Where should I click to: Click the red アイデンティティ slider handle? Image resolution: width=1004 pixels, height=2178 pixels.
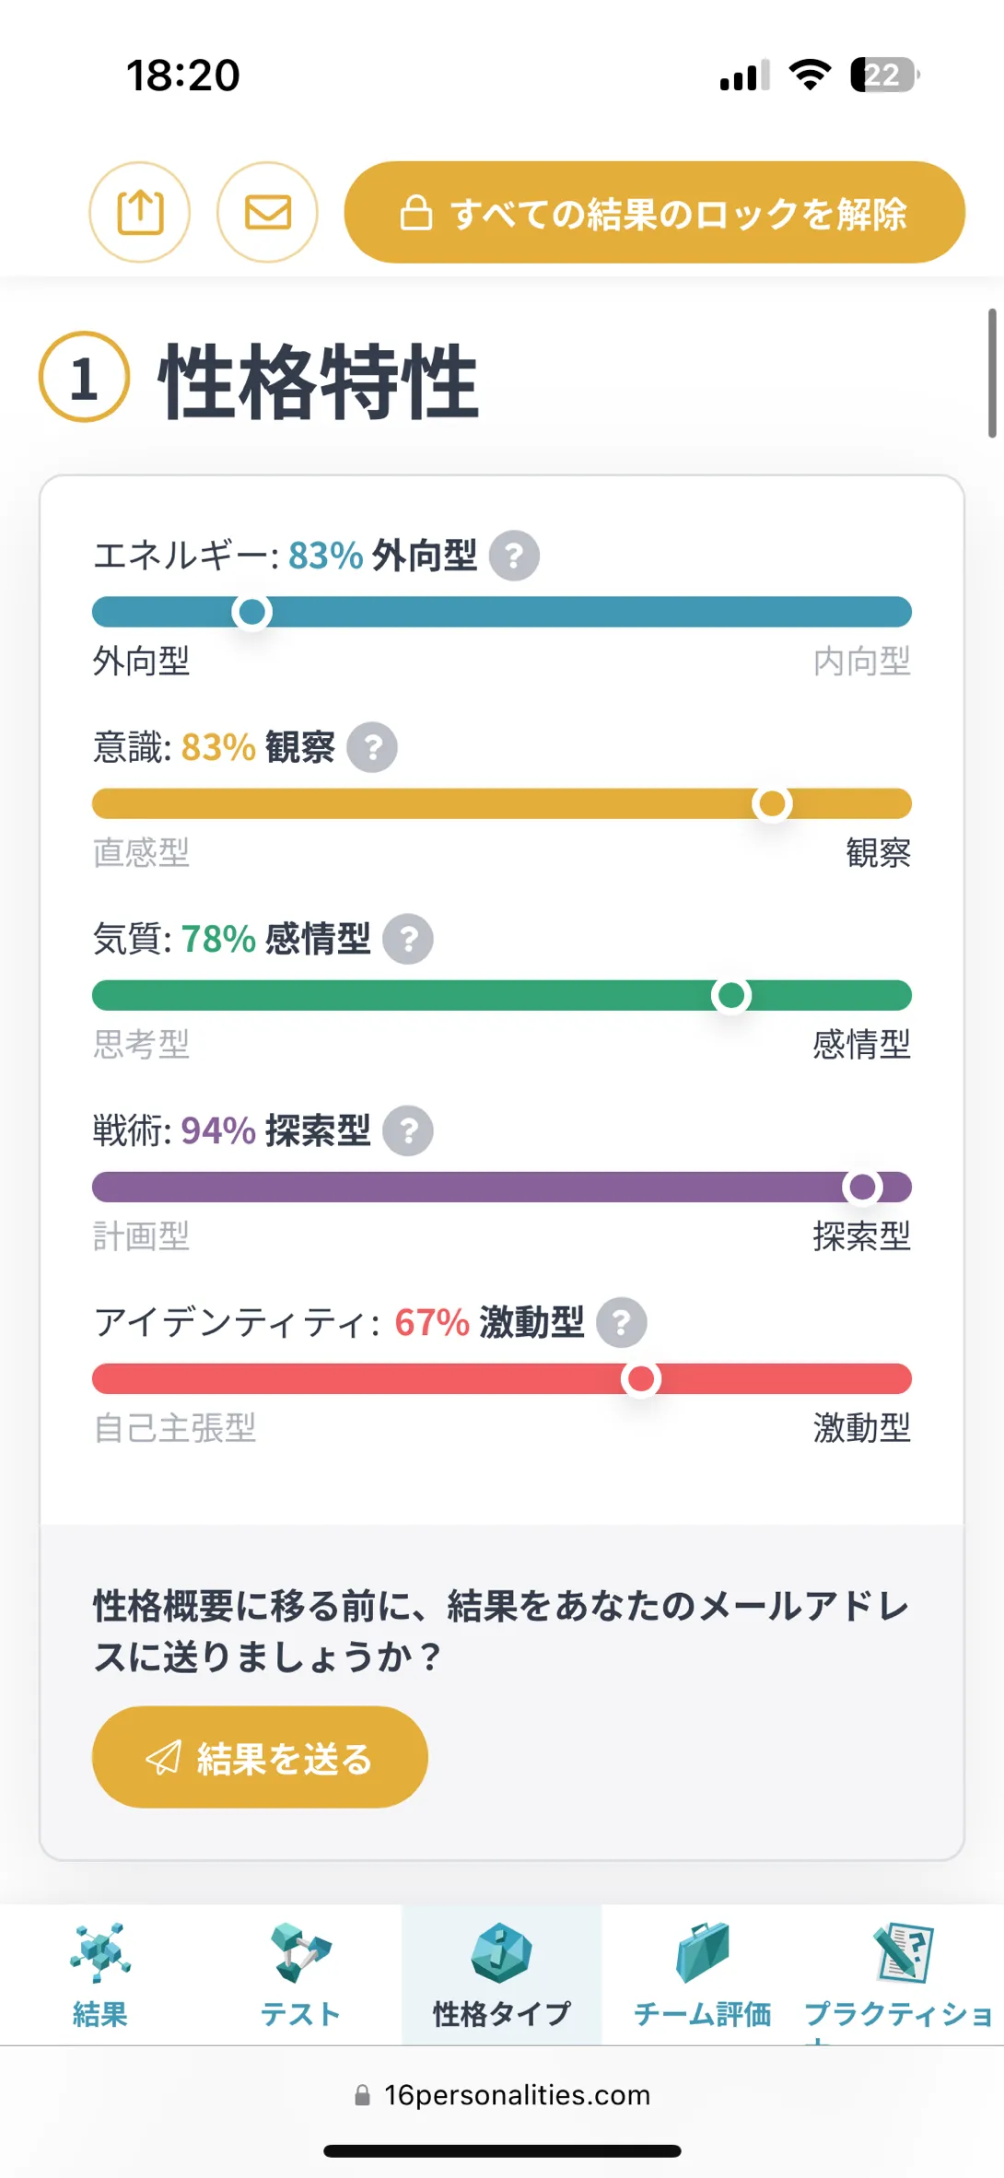[x=641, y=1378]
